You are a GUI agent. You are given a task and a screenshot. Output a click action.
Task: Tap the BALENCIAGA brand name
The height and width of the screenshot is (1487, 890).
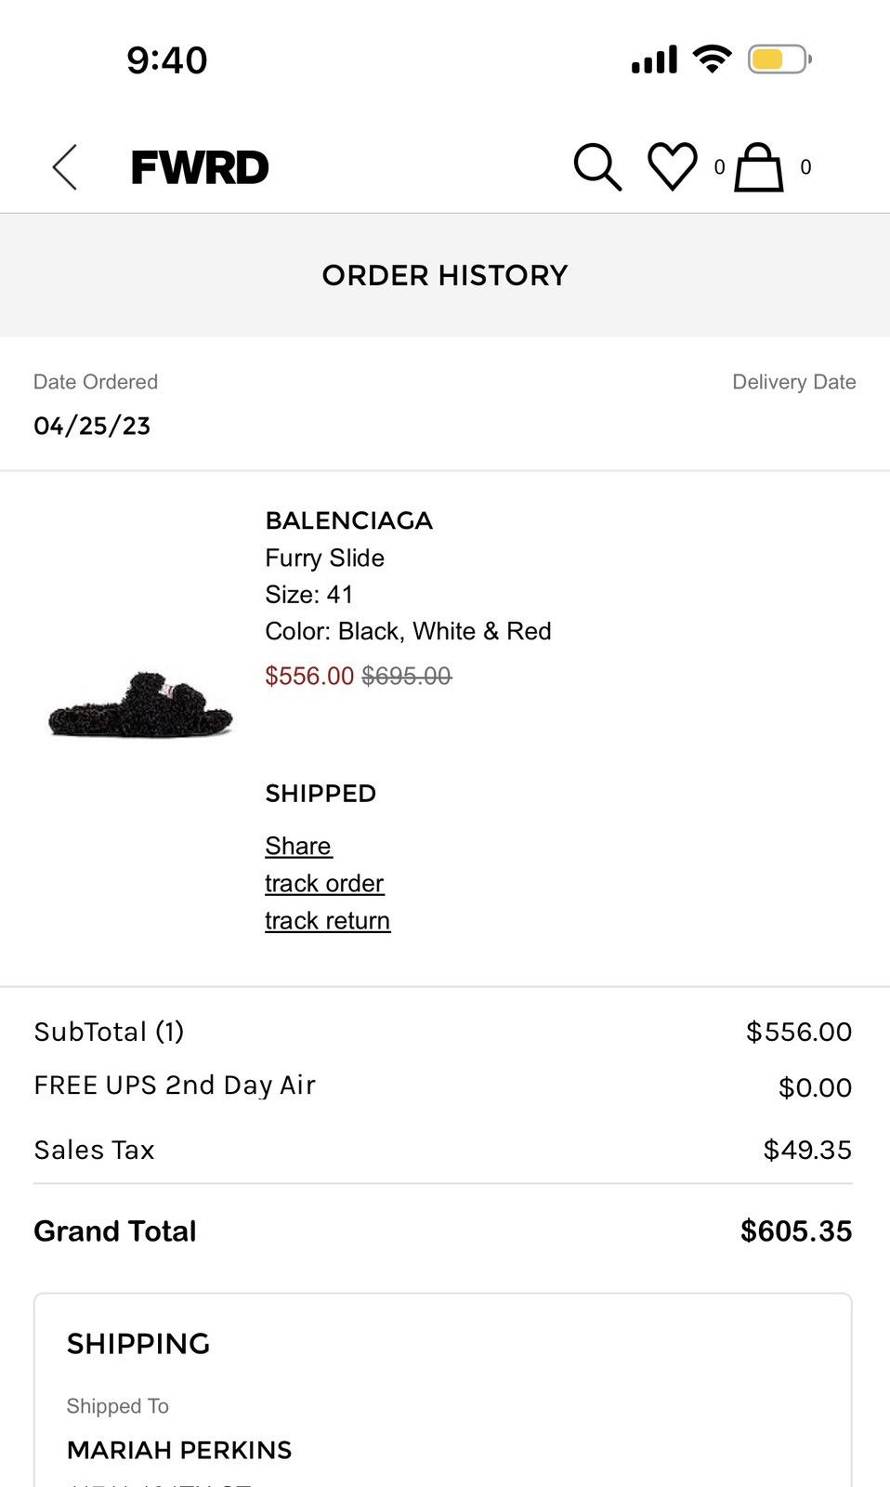(x=348, y=520)
